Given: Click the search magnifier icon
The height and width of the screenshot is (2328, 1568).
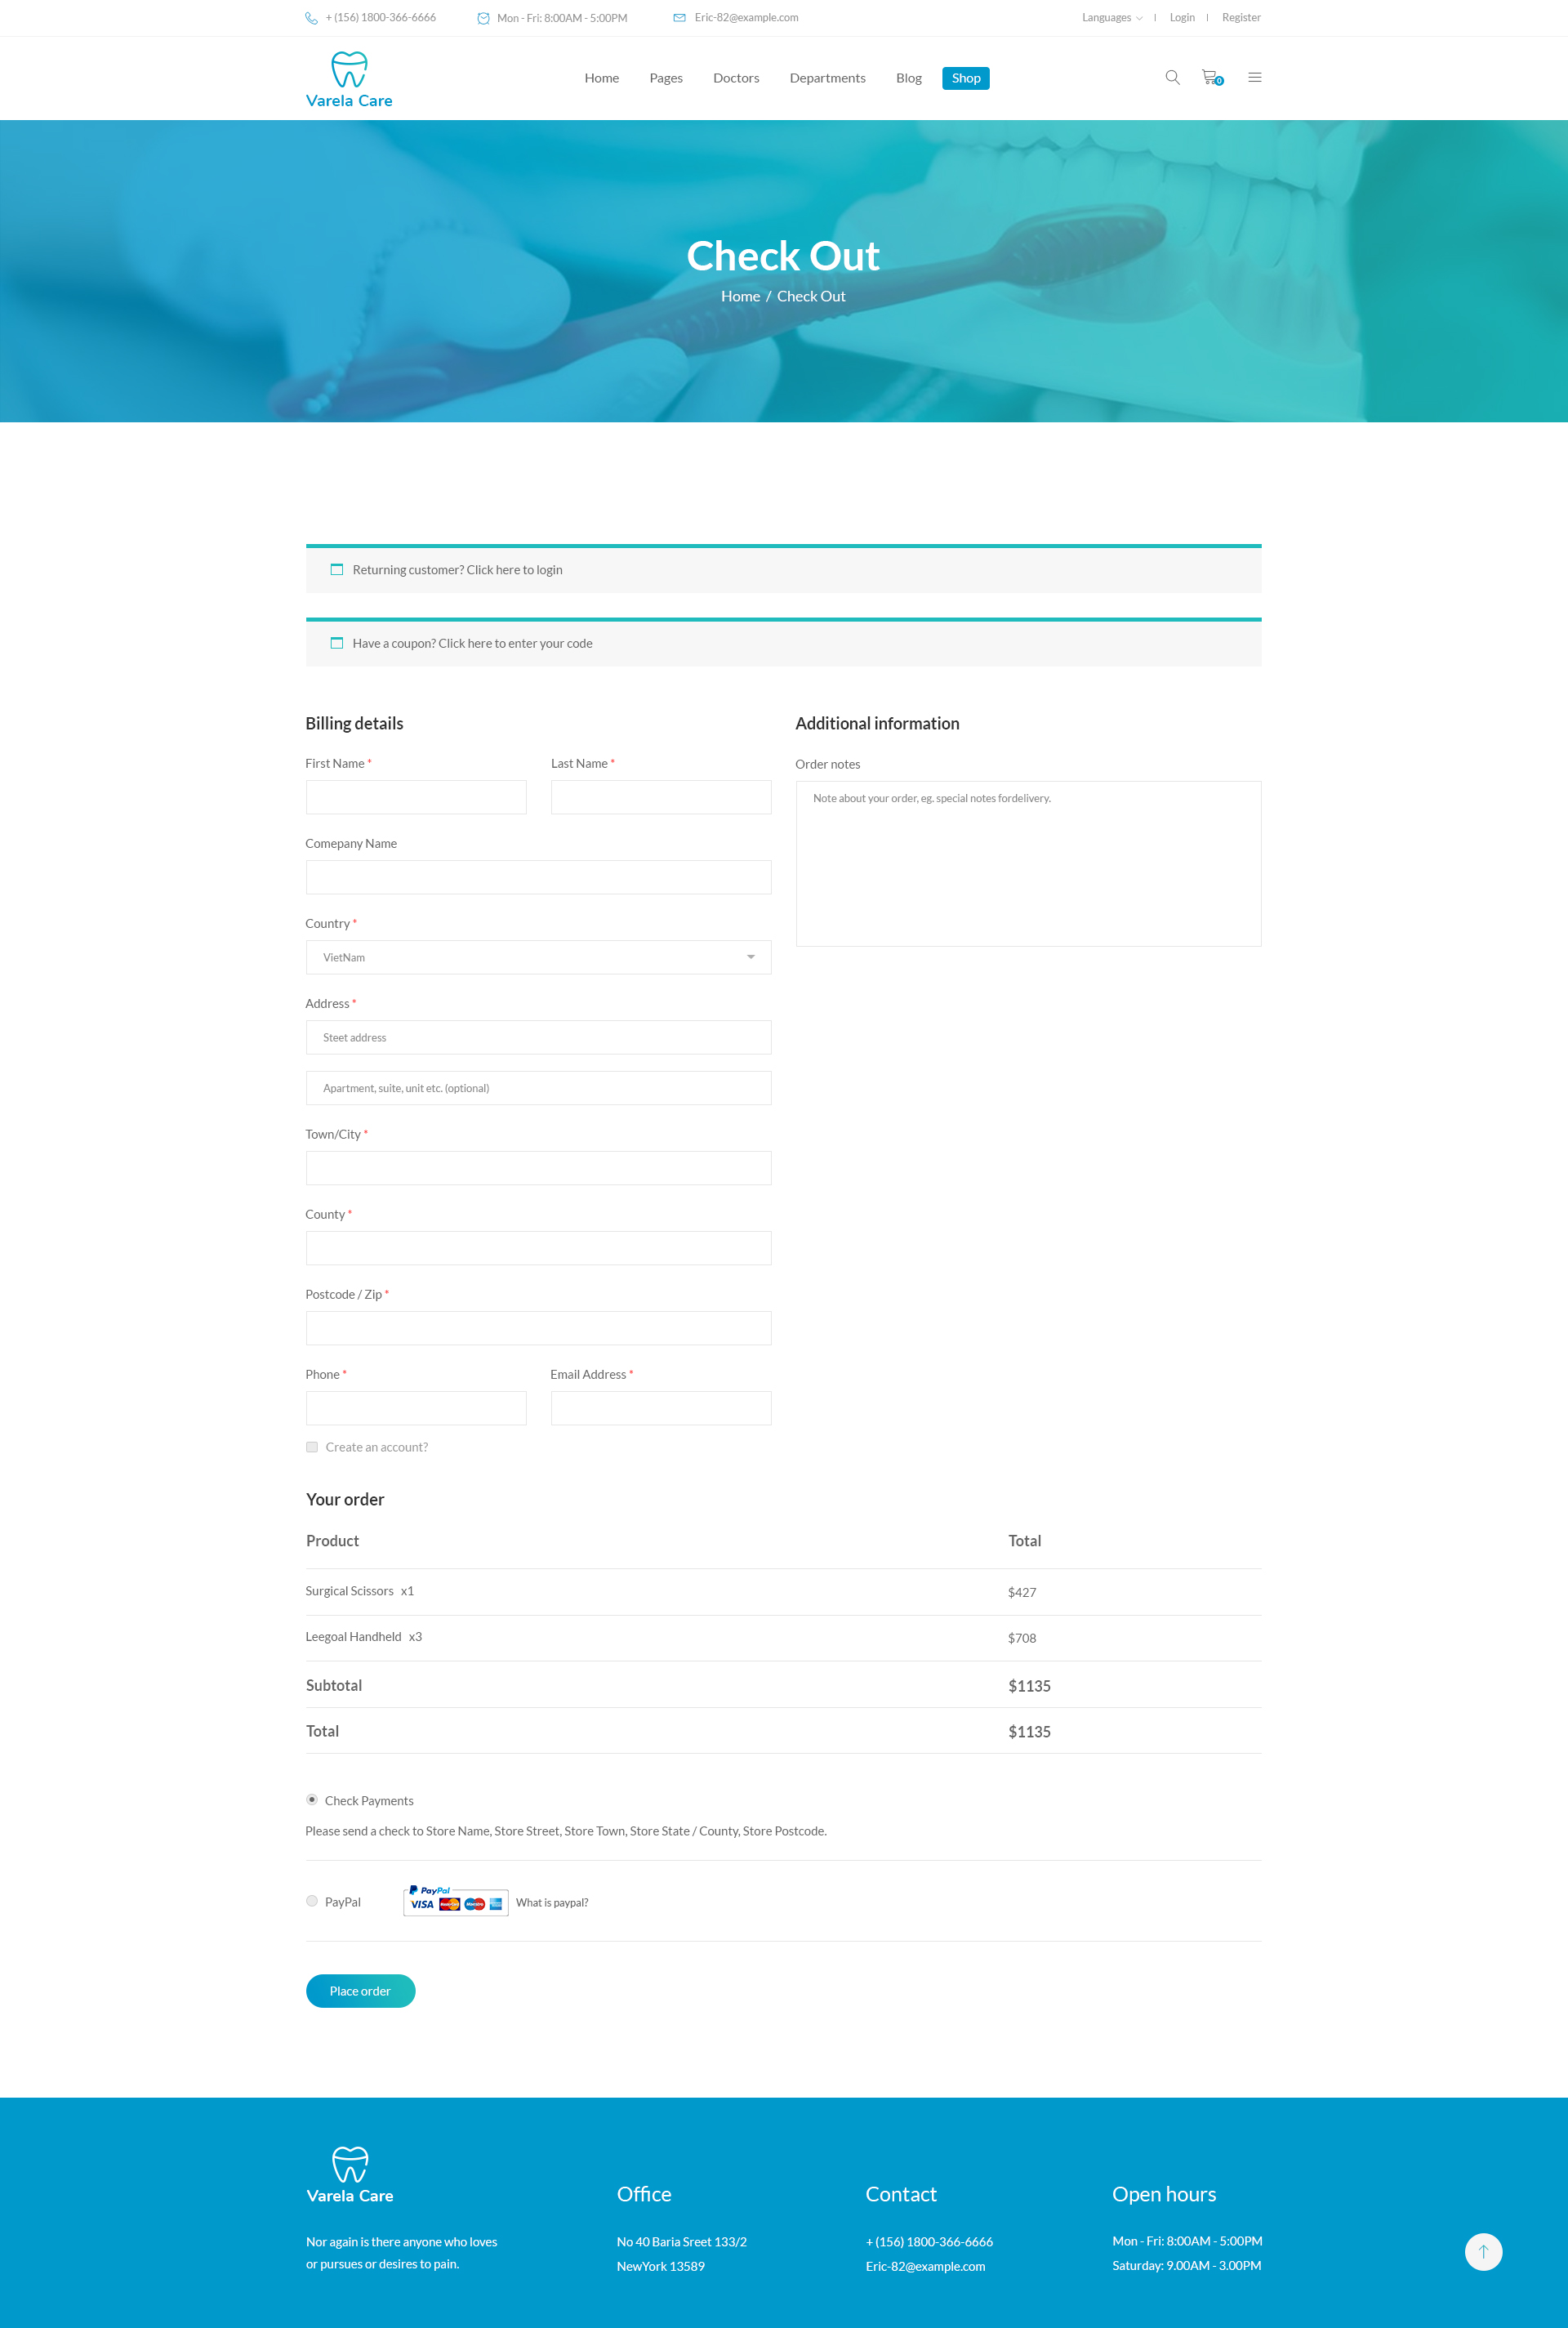Looking at the screenshot, I should click(x=1172, y=77).
